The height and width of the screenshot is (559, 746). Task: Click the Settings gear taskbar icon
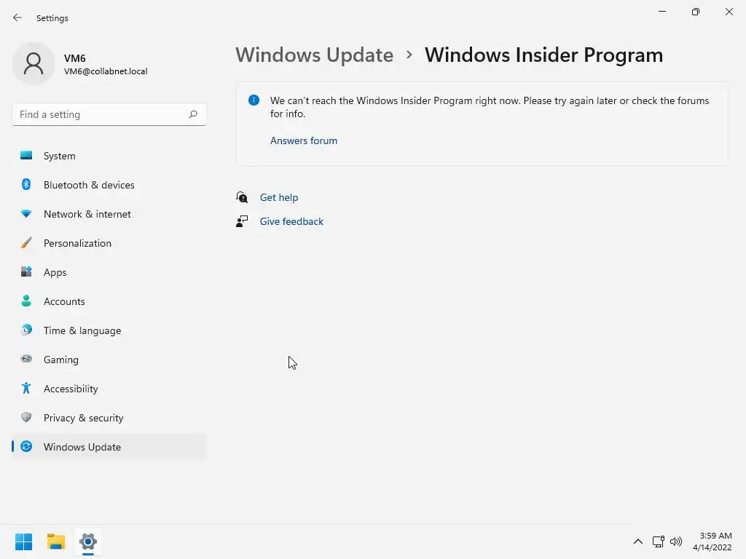click(88, 542)
